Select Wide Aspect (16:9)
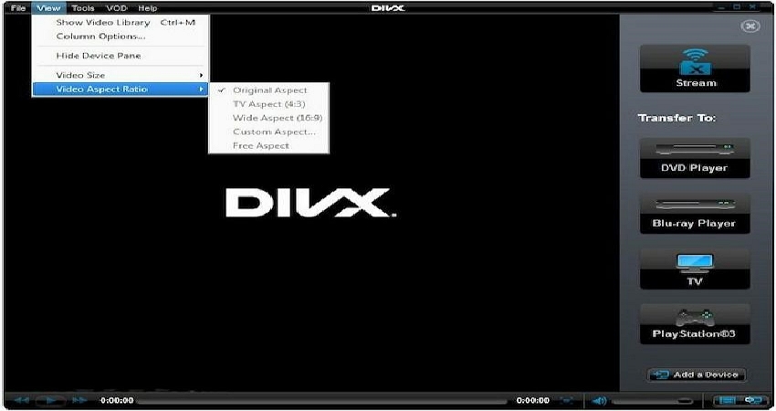Image resolution: width=776 pixels, height=411 pixels. pyautogui.click(x=269, y=118)
